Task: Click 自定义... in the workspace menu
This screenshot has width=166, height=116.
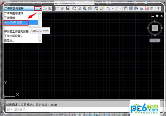Action: click(9, 40)
